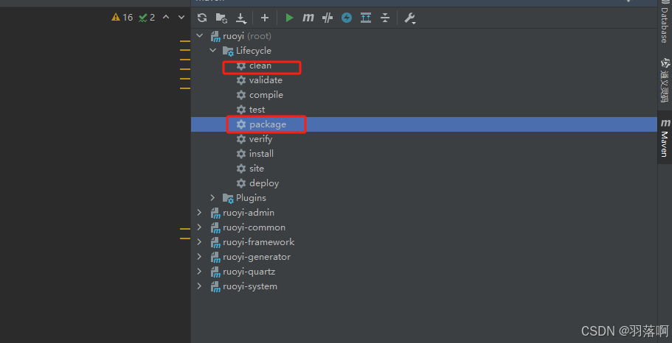Expand the ruoyi-framework module
The image size is (672, 343).
pos(200,242)
